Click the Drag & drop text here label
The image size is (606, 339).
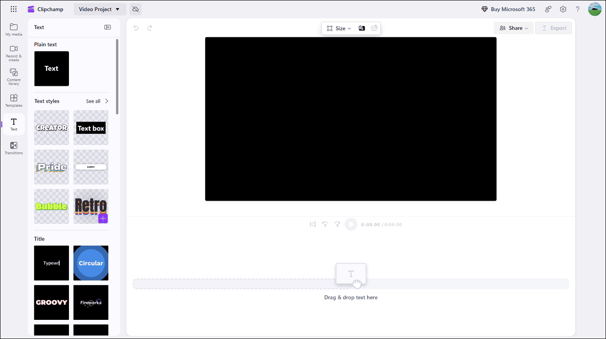point(351,297)
